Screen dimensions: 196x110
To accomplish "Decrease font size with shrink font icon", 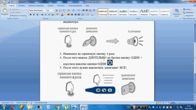I will click(60, 10).
